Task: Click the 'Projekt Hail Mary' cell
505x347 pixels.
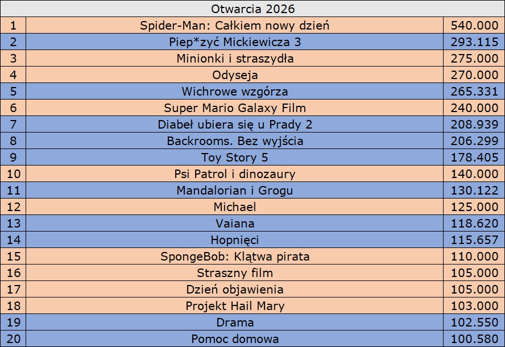Action: pos(234,306)
